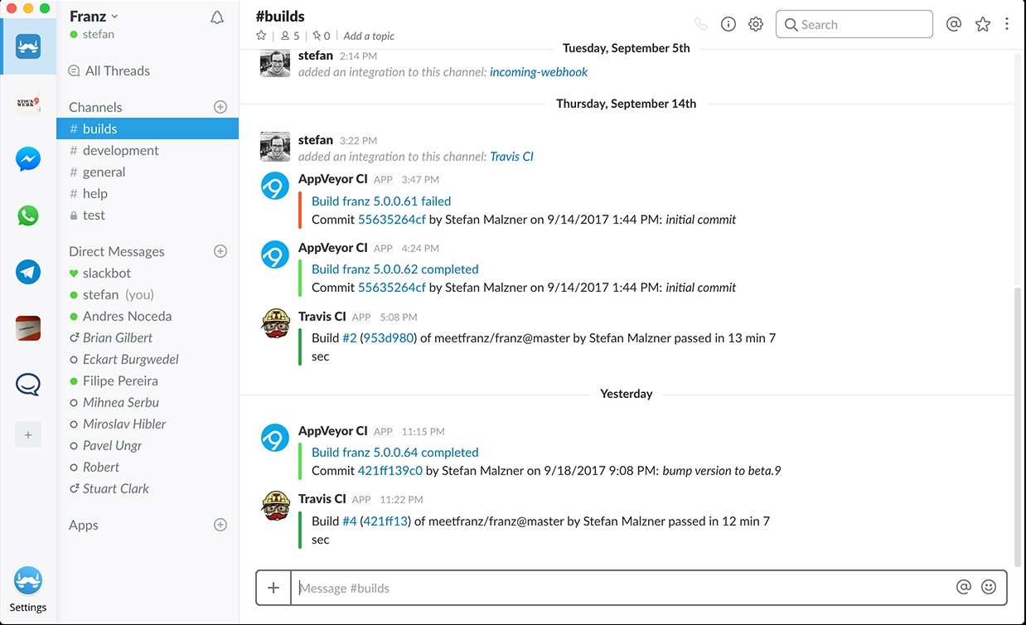Open the emoji picker in message box

(988, 587)
